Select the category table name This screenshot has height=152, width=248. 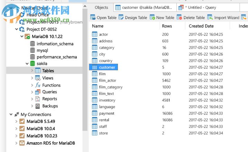[107, 48]
